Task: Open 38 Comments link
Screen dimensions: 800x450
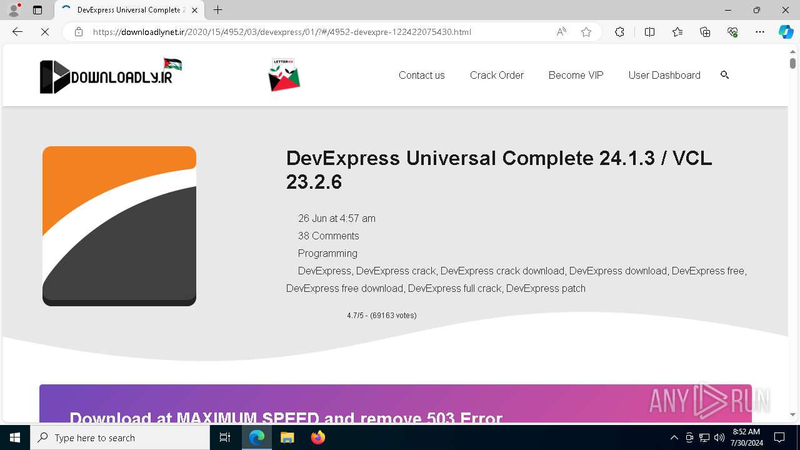Action: pos(329,236)
